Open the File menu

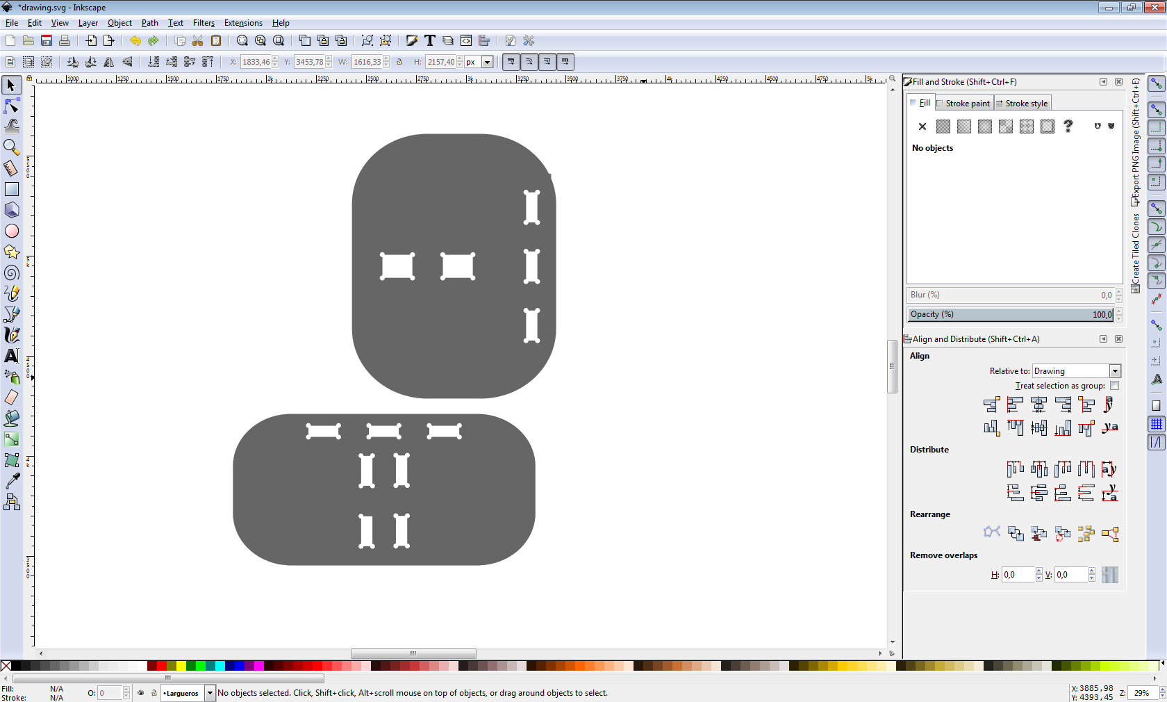click(x=12, y=23)
